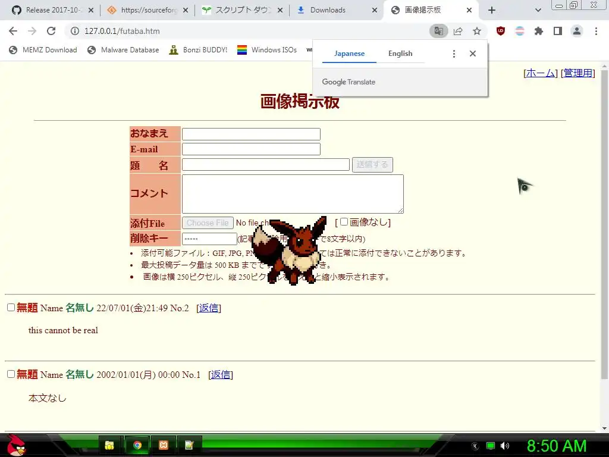
Task: Show hidden tray icons arrow
Action: pos(475,446)
